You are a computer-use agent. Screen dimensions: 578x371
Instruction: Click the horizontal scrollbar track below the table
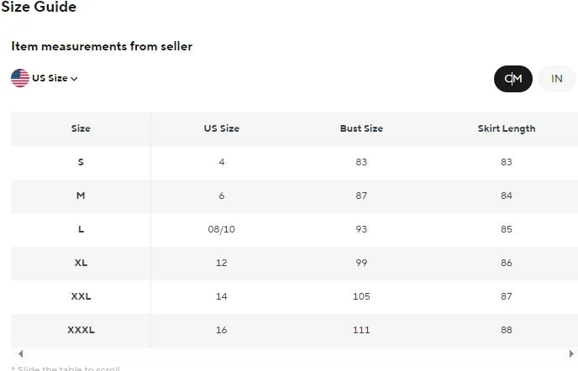coord(294,353)
